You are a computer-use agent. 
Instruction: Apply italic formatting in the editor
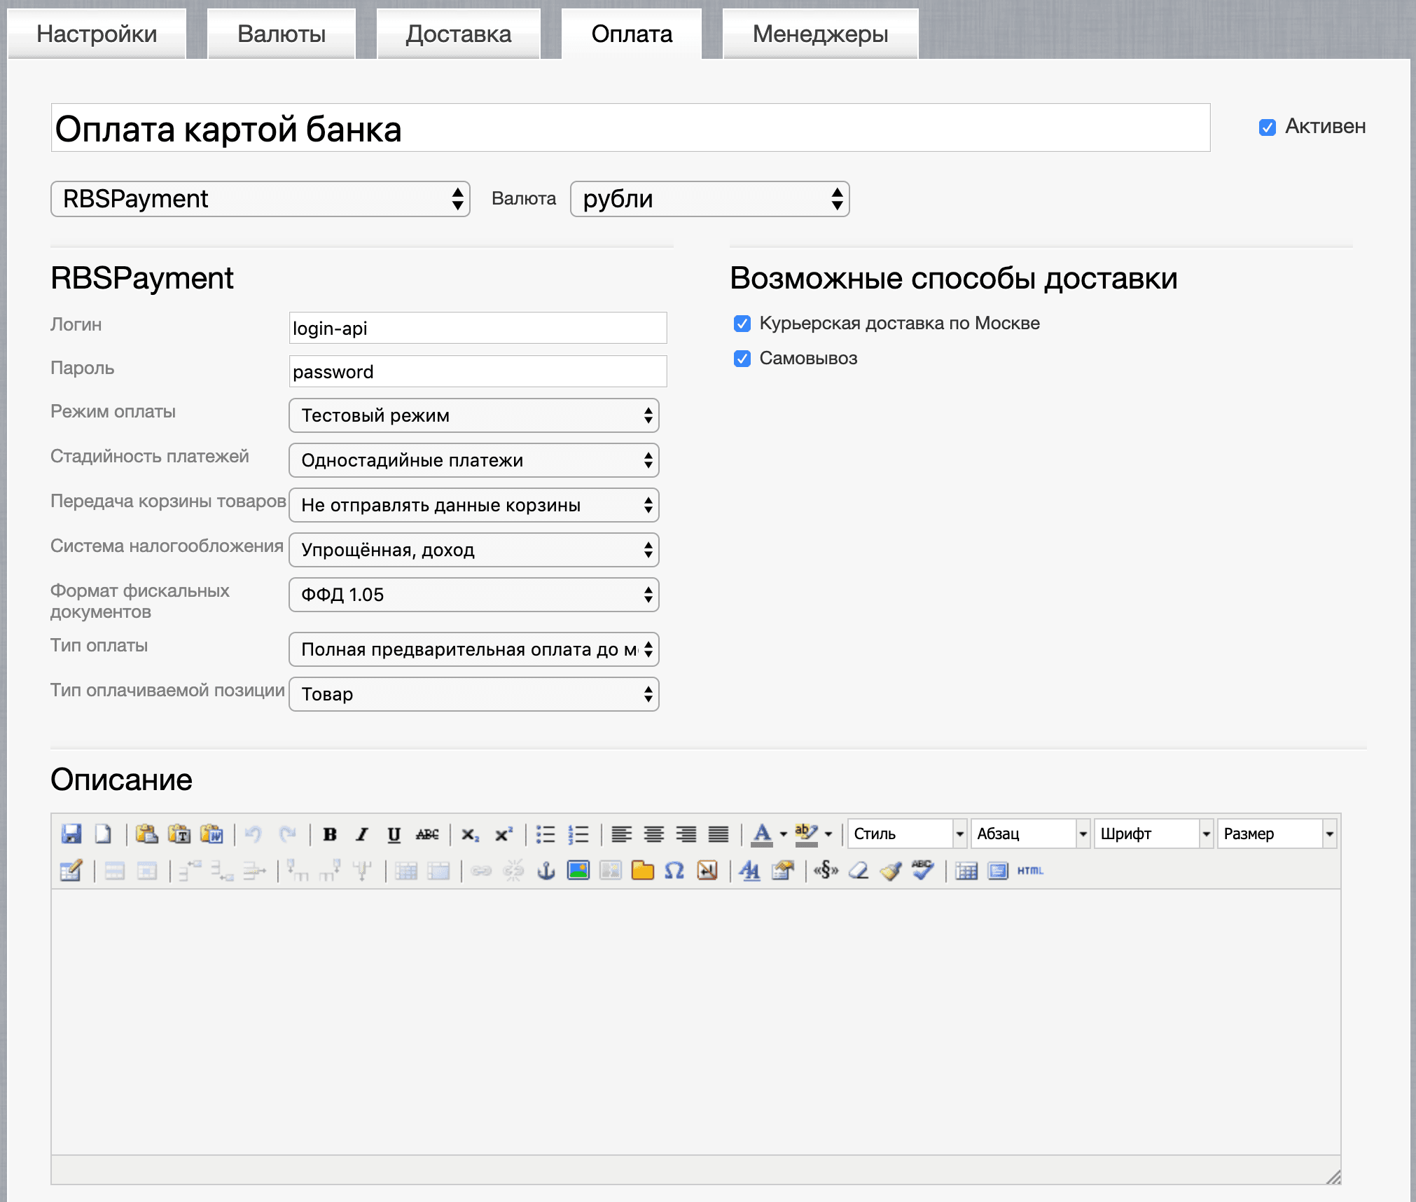click(361, 834)
